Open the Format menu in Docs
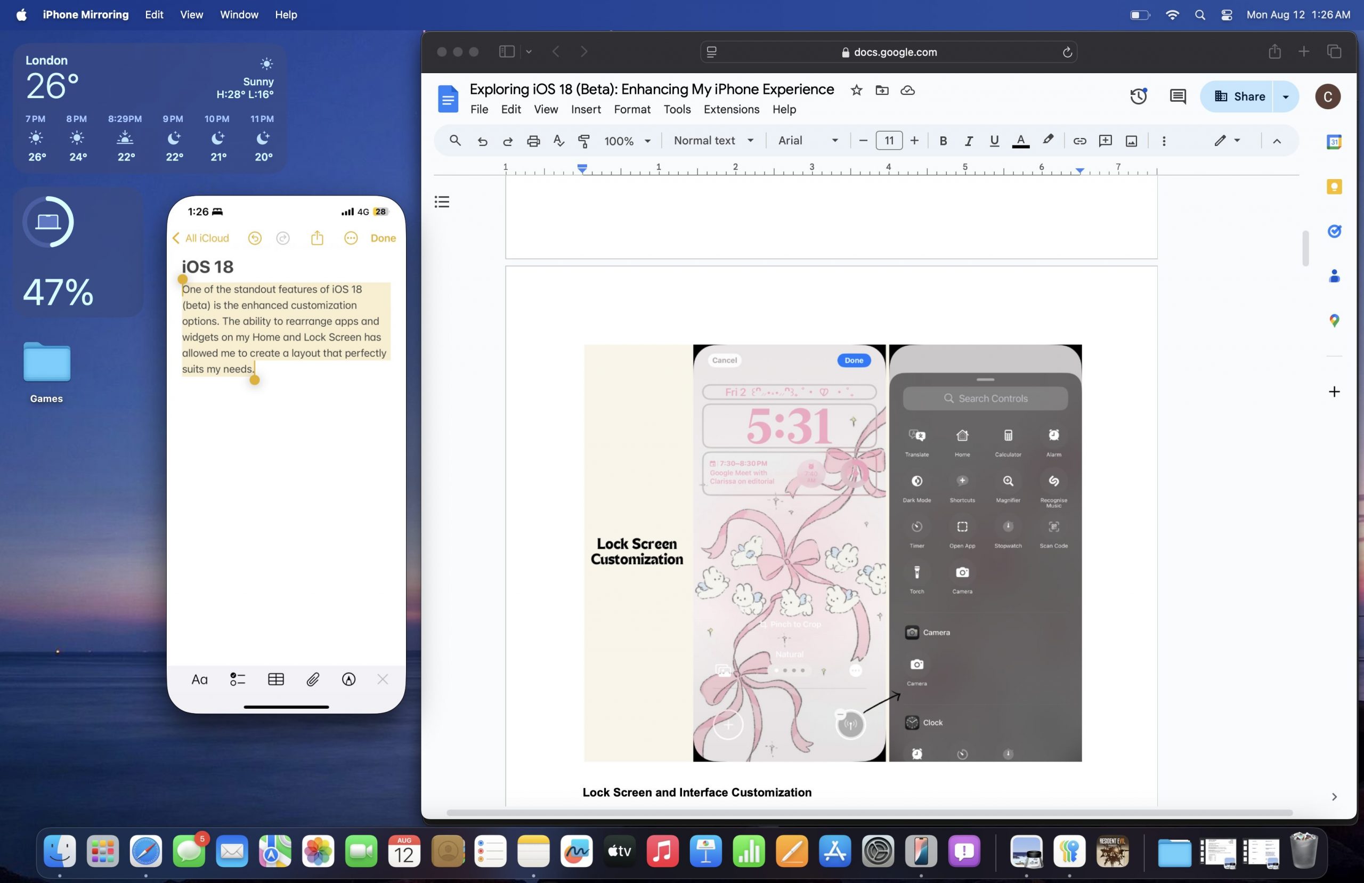 tap(631, 110)
